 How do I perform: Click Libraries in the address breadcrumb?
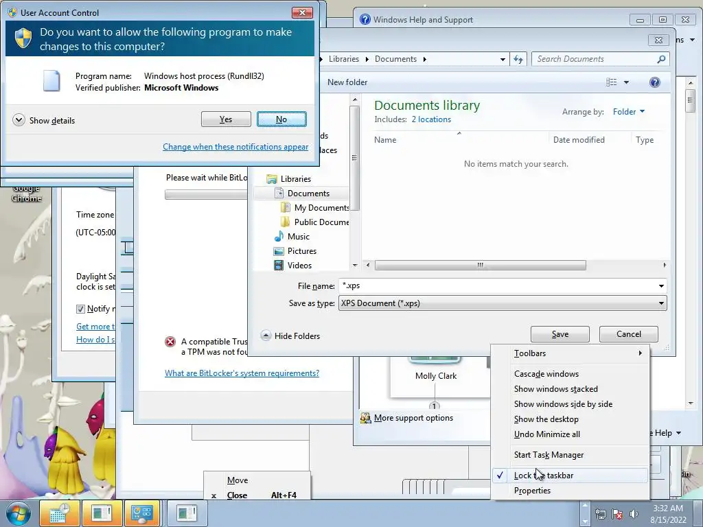(x=344, y=59)
